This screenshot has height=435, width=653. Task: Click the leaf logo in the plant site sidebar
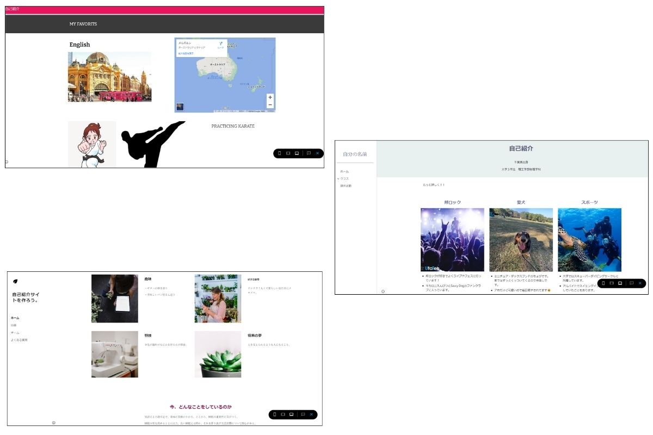(15, 281)
